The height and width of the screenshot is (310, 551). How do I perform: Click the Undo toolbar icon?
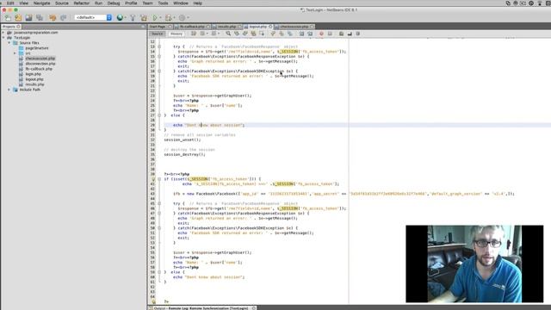(x=53, y=17)
